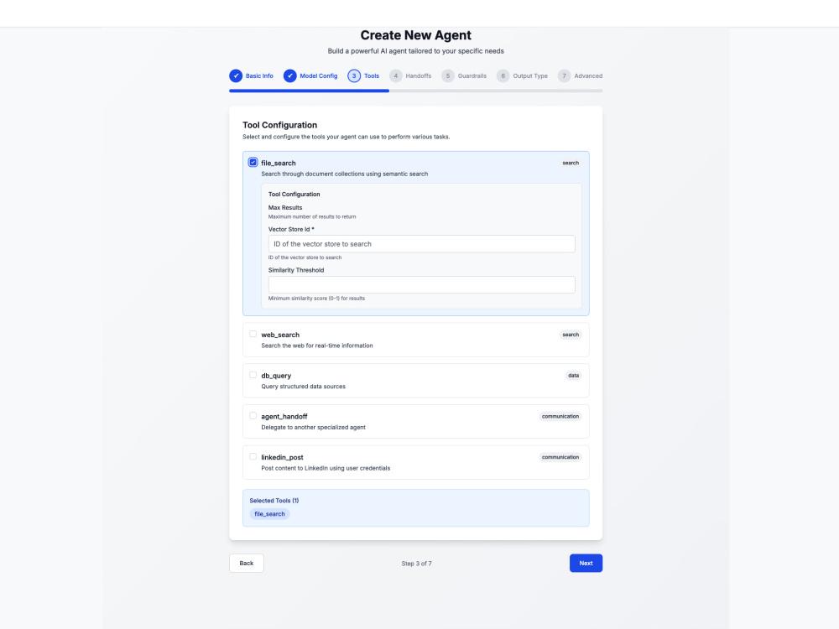Click the 'Create New Agent' heading

click(x=416, y=35)
